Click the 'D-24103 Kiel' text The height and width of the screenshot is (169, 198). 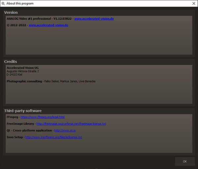(x=15, y=74)
